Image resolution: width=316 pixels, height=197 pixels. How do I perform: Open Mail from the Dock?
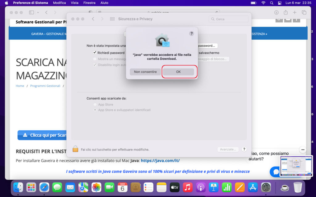tap(70, 187)
